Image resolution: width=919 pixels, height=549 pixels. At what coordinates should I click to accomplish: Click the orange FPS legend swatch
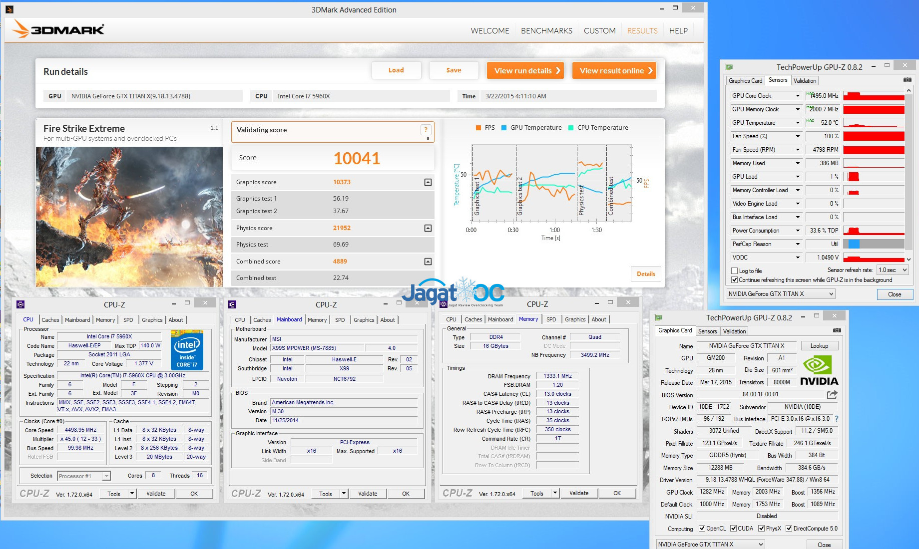pos(478,128)
